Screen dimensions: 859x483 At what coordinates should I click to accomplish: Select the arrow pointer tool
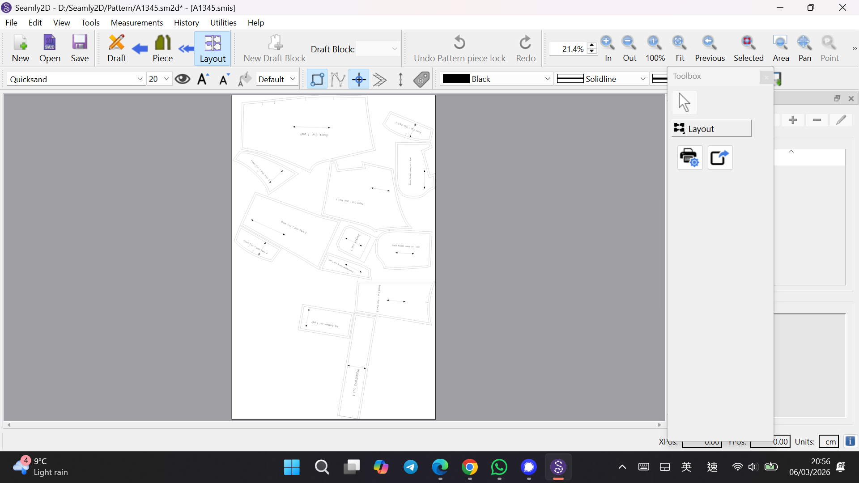tap(684, 102)
